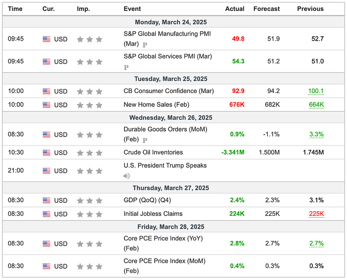Open Durable Goods Orders (MoM) event
Image resolution: width=347 pixels, height=280 pixels.
pyautogui.click(x=165, y=134)
